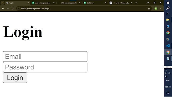Submit the Login button

coord(15,78)
